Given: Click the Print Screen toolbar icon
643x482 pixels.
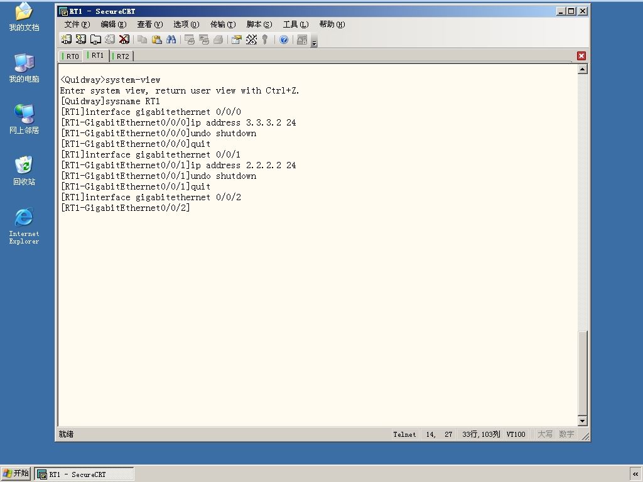Looking at the screenshot, I should [x=190, y=40].
